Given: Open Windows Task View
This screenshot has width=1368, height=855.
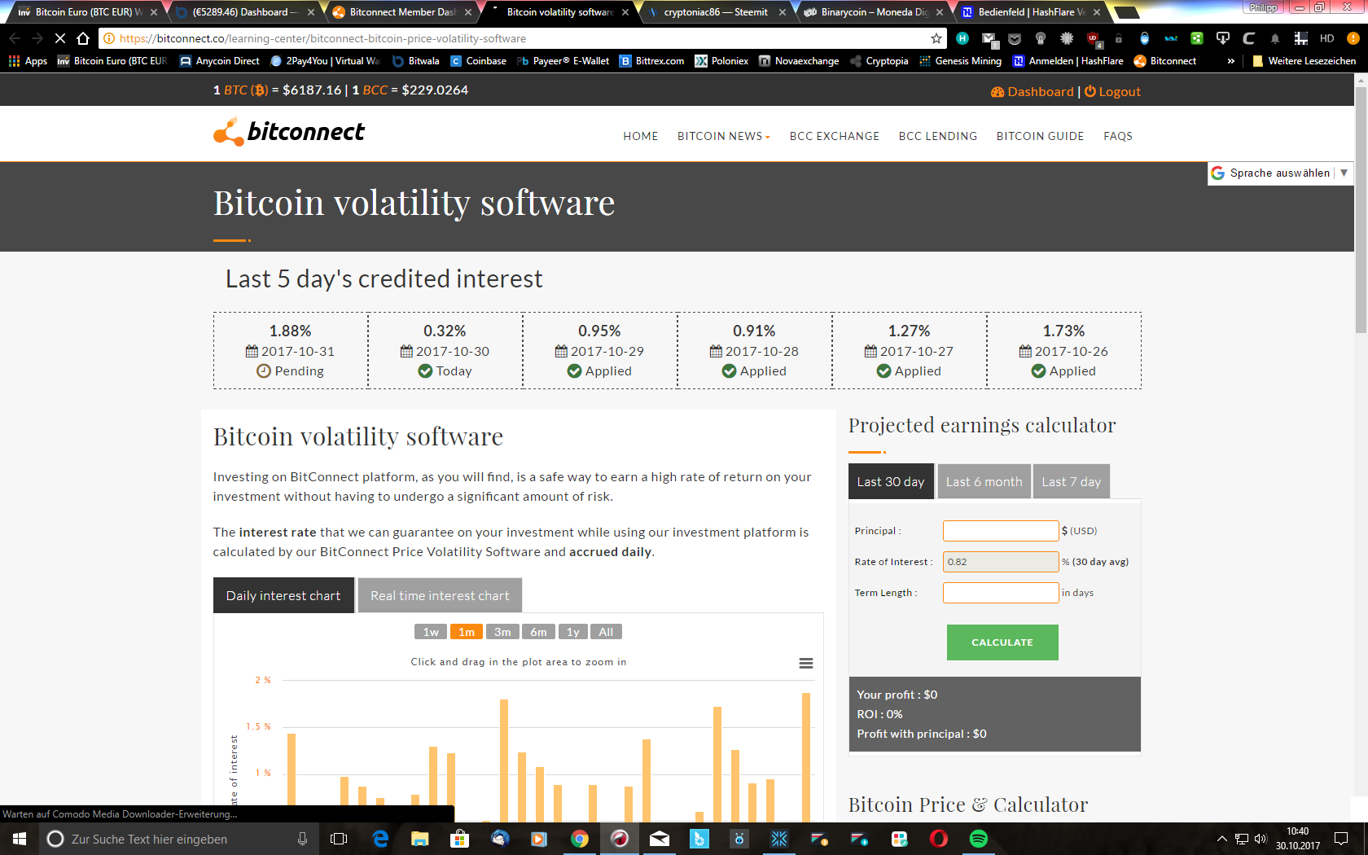Looking at the screenshot, I should (339, 839).
